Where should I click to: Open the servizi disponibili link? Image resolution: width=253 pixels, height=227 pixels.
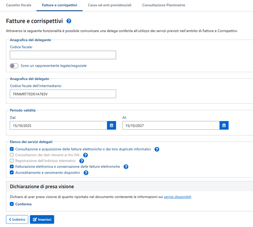coord(179,197)
